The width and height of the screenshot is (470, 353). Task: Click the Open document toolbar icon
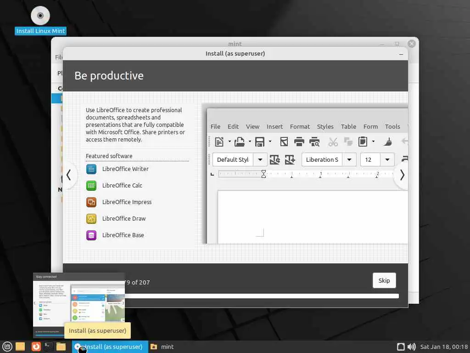[x=239, y=142]
